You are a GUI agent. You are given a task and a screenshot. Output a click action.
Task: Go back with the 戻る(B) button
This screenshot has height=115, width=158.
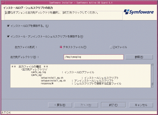coord(60,105)
